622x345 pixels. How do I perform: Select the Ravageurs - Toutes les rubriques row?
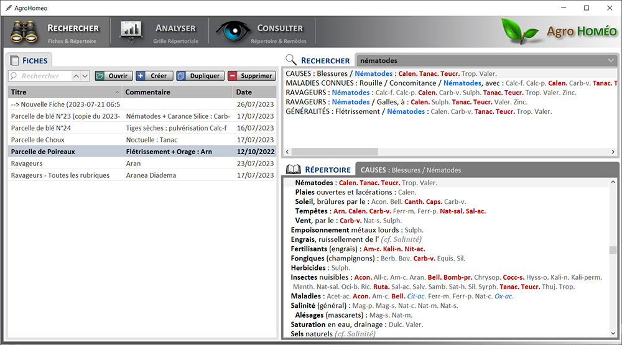click(142, 175)
